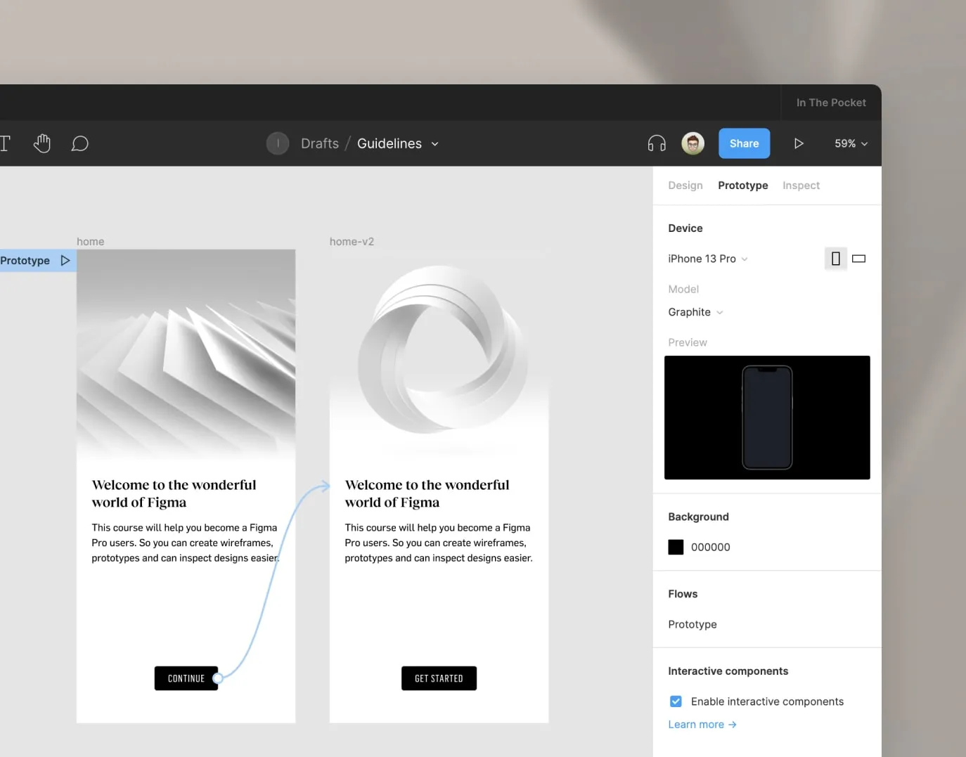Select landscape device orientation

[858, 258]
